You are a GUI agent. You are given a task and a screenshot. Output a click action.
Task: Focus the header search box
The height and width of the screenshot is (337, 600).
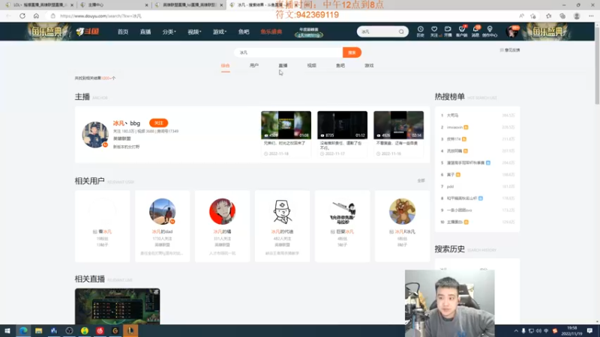pos(379,31)
